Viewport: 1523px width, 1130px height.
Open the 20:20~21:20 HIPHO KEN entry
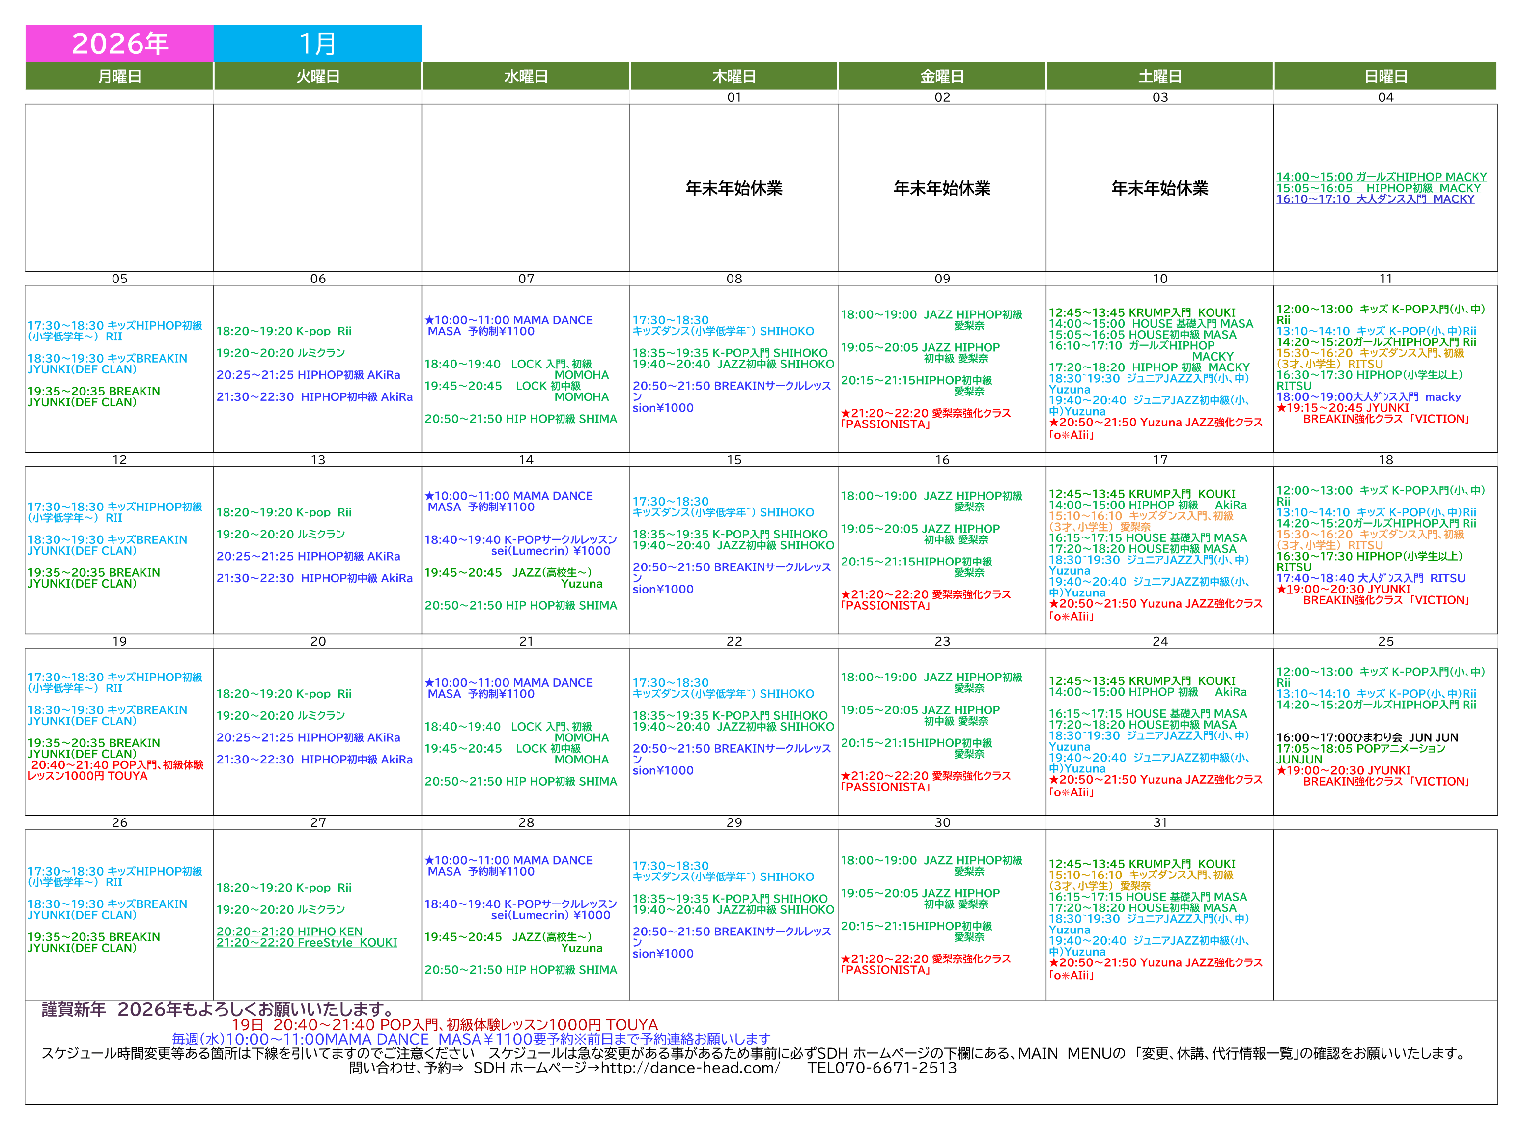pos(289,932)
